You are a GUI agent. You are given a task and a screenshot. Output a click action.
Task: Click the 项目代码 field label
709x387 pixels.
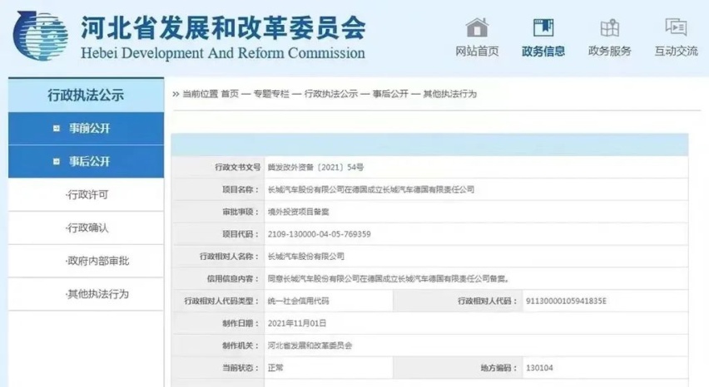click(240, 234)
